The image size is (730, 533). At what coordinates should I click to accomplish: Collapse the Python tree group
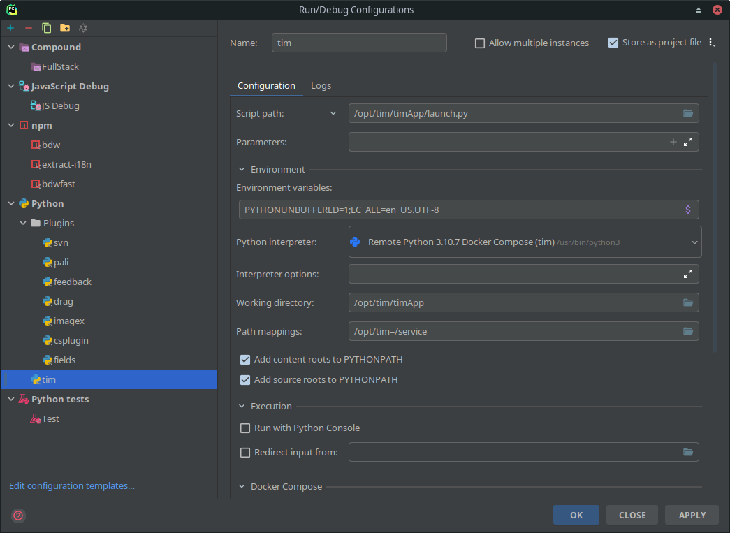point(11,203)
